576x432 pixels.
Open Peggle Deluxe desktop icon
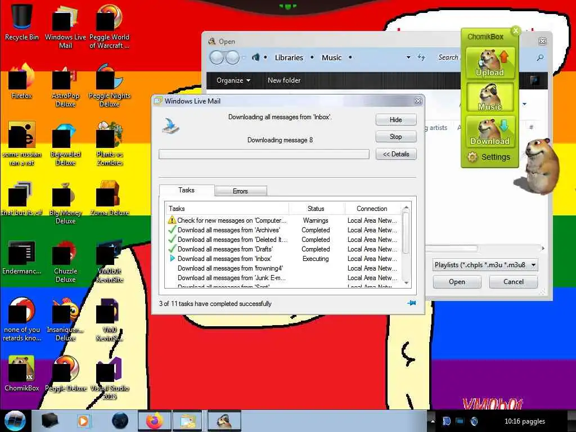pos(65,373)
